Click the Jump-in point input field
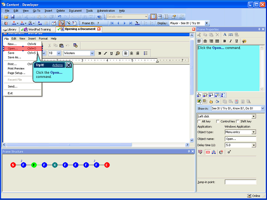This screenshot has height=200, width=267. point(240,182)
